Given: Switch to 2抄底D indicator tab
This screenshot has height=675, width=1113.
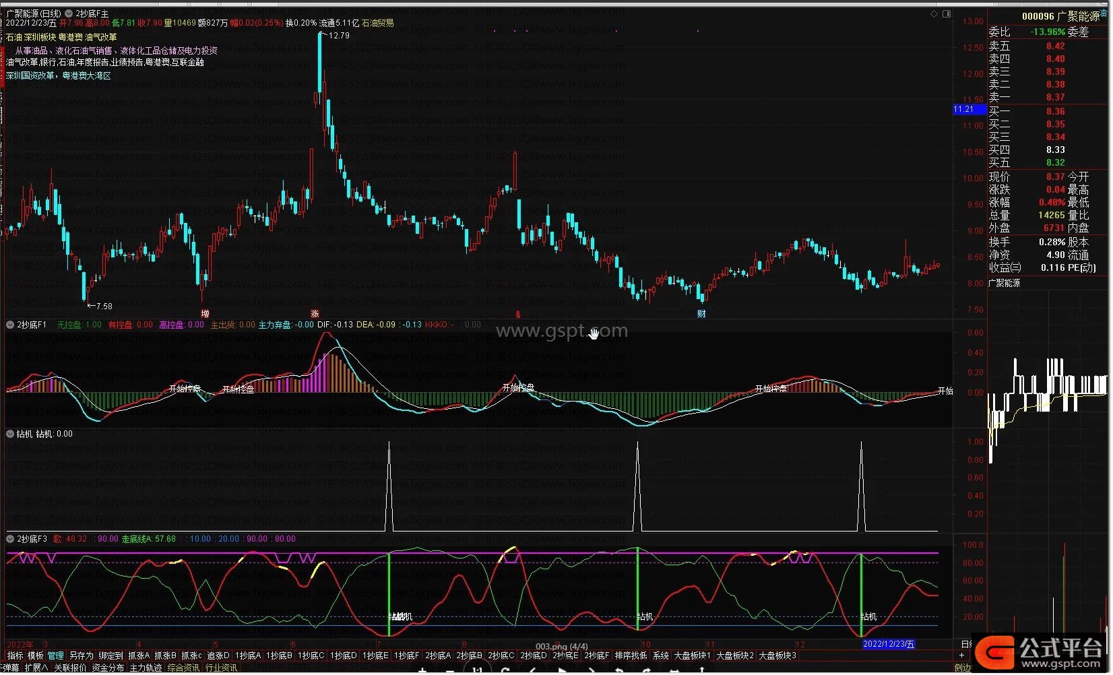Looking at the screenshot, I should click(x=534, y=656).
